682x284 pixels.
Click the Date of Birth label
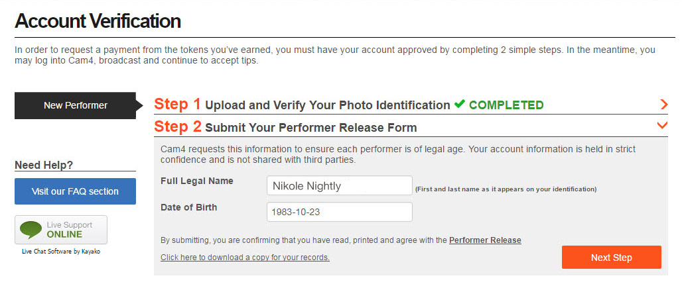pyautogui.click(x=188, y=207)
